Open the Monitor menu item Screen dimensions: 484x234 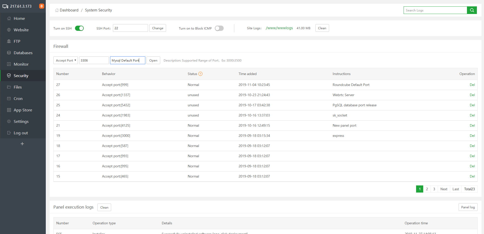point(21,64)
